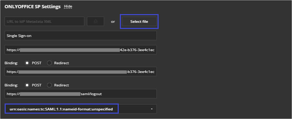Click the Hide link next to SP Settings
Viewport: 292px width, 119px height.
tap(68, 6)
